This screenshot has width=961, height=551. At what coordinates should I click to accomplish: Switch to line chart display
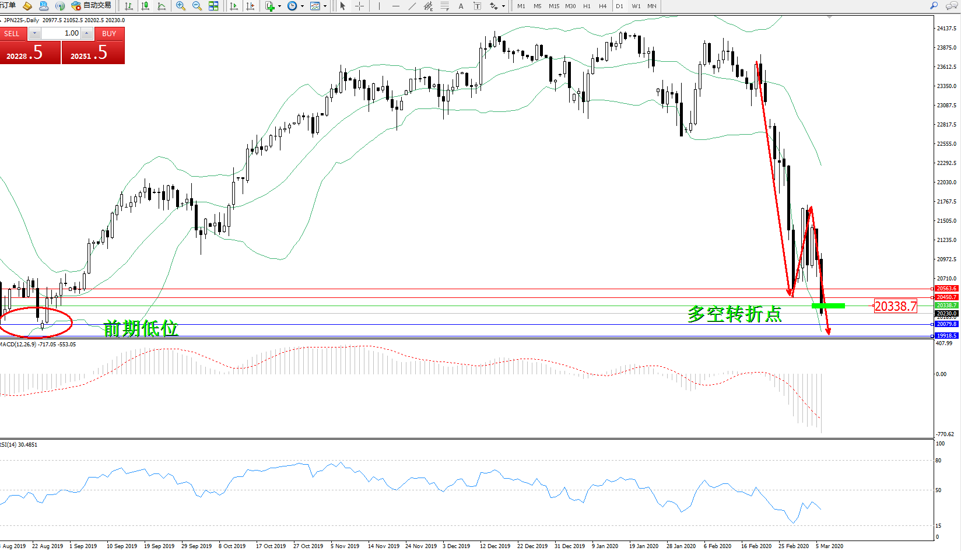[x=162, y=6]
